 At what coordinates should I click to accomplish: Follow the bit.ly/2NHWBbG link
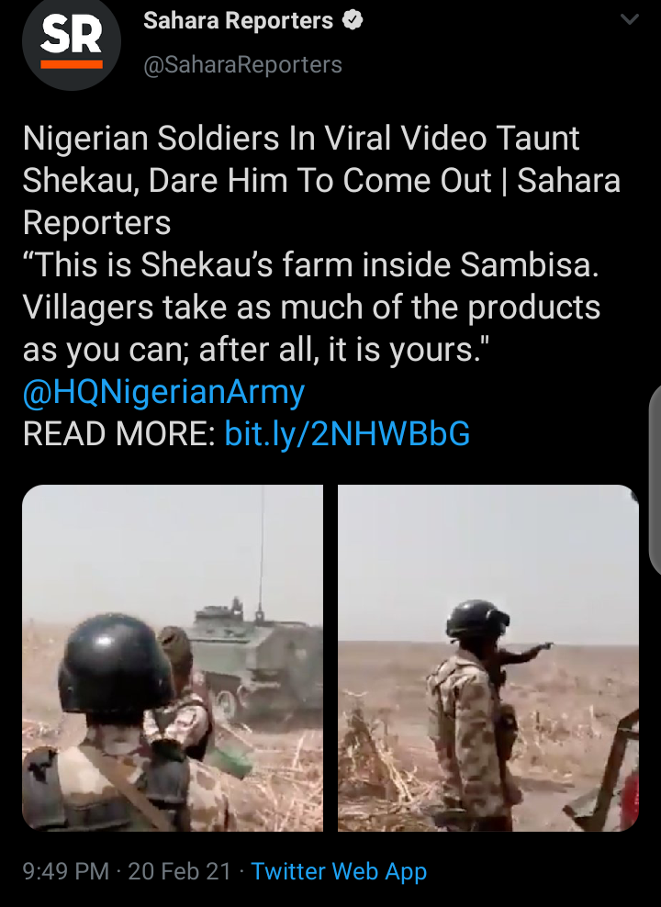pos(347,434)
